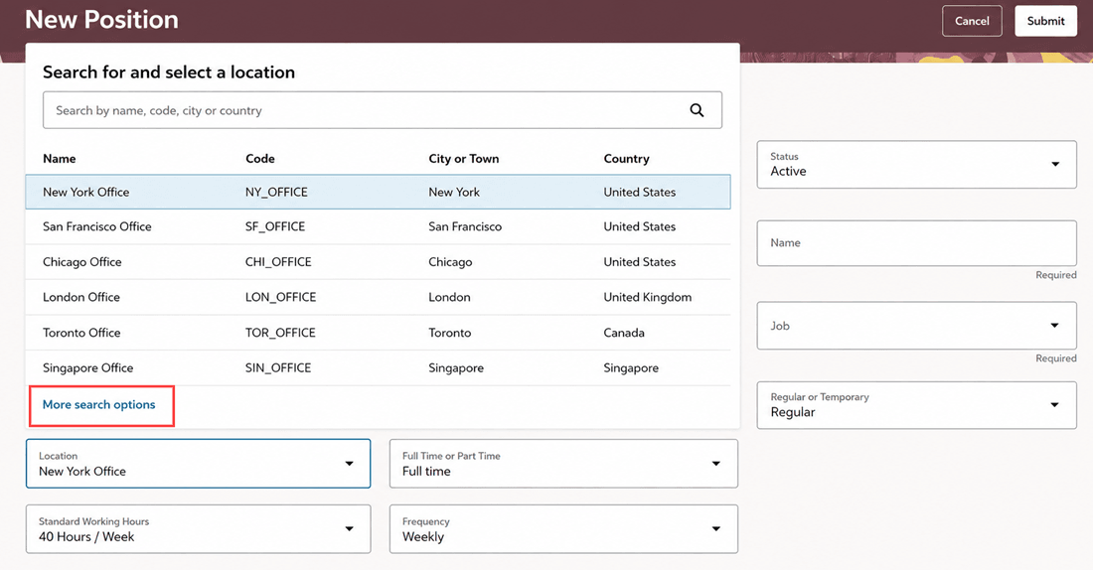Click the Chicago city cell
1093x570 pixels.
tap(450, 263)
